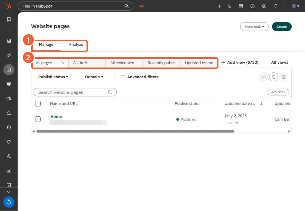This screenshot has width=305, height=211.
Task: Open the Domain filter dropdown
Action: 94,77
